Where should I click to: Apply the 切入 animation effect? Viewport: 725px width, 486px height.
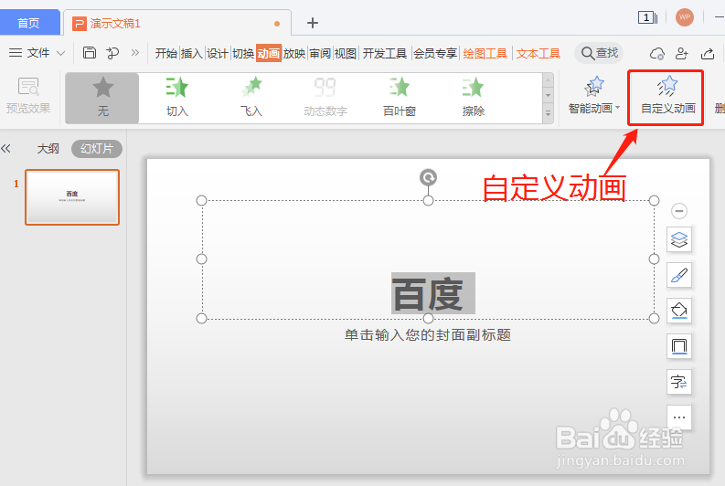pos(176,98)
